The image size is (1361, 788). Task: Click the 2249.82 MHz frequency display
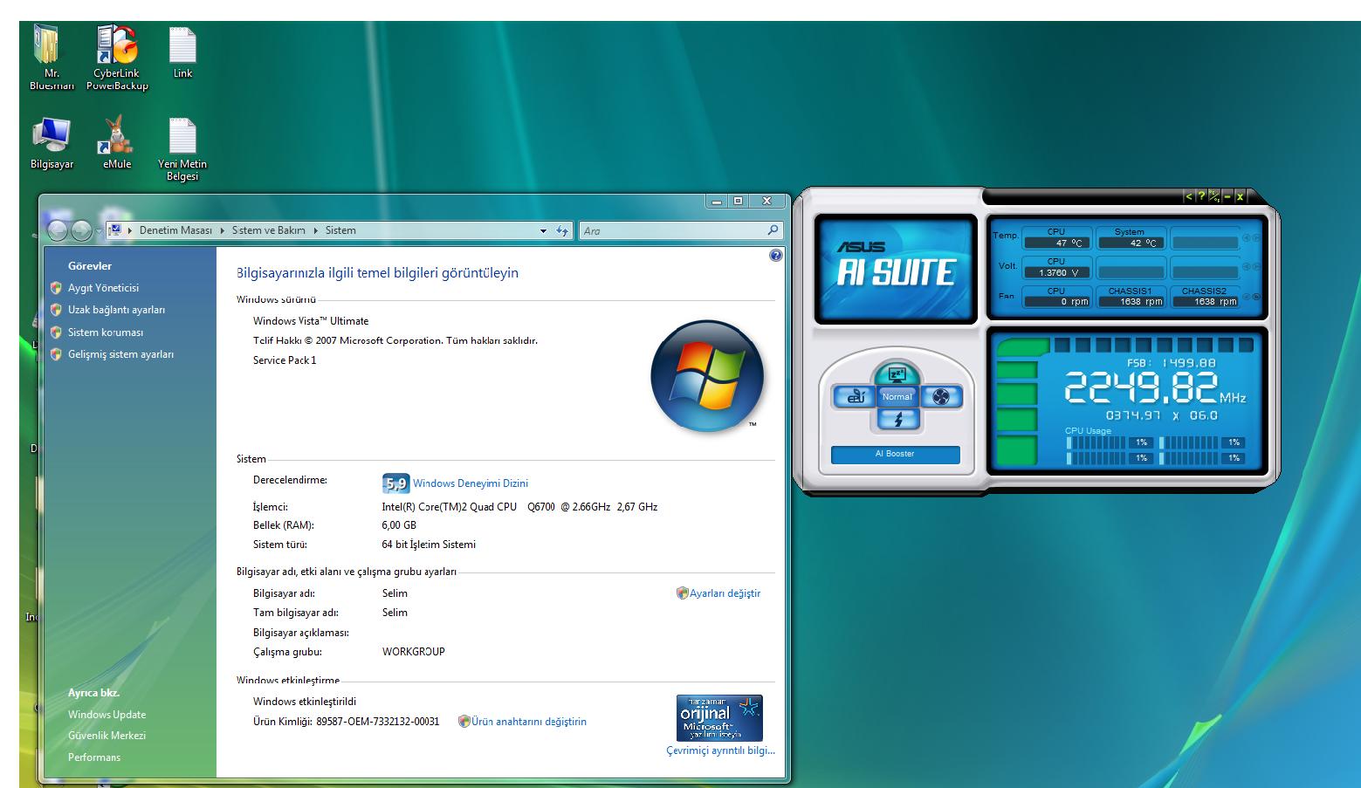pos(1154,388)
